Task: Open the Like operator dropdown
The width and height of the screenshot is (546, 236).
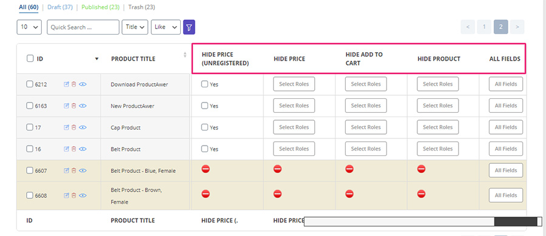Action: click(166, 27)
